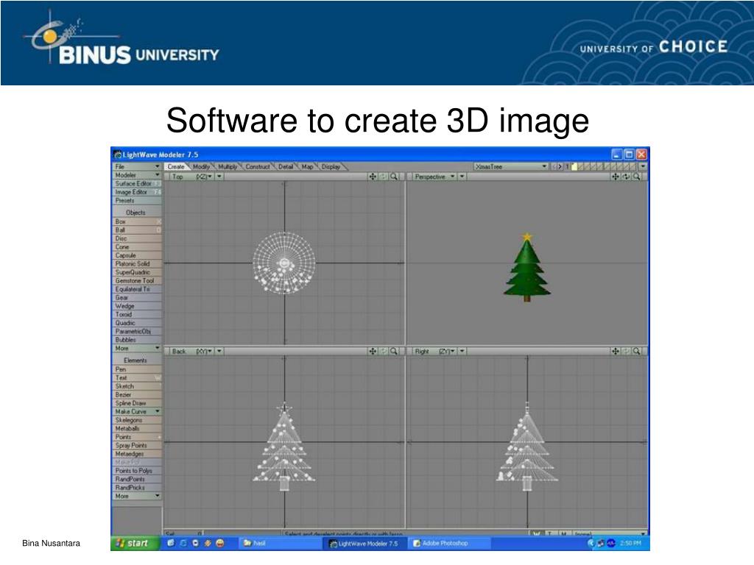The width and height of the screenshot is (754, 565).
Task: Click the zoom magnifier in Top viewport
Action: click(395, 177)
